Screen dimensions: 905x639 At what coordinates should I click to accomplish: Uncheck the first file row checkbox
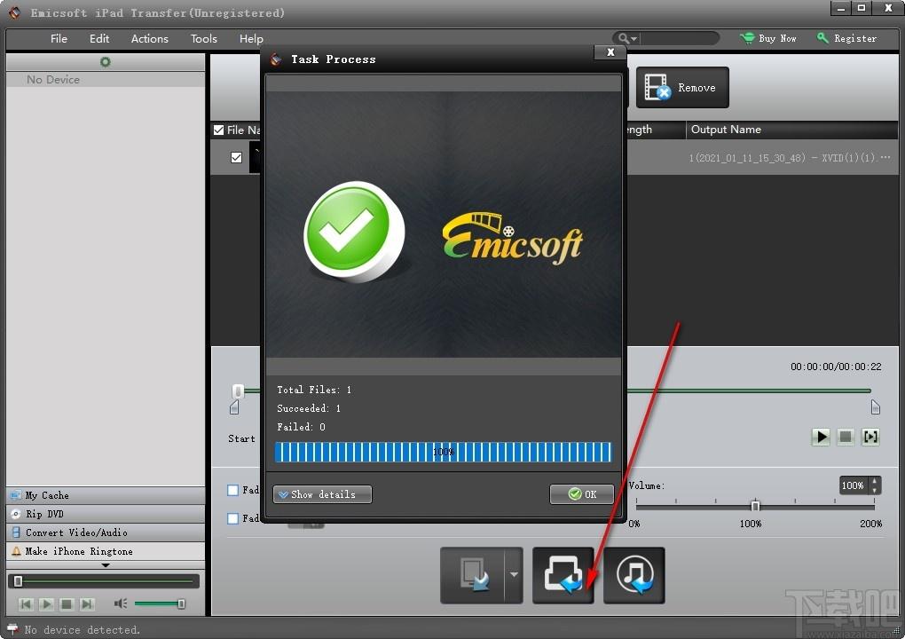pyautogui.click(x=236, y=158)
